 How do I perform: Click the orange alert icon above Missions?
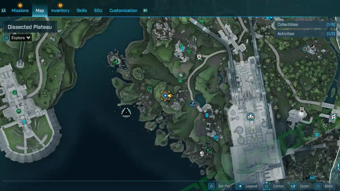point(20,5)
